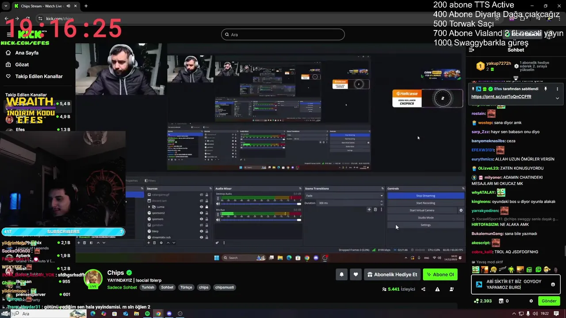Open source properties gear in OBS Sources toolbar
Image resolution: width=566 pixels, height=318 pixels.
[161, 242]
